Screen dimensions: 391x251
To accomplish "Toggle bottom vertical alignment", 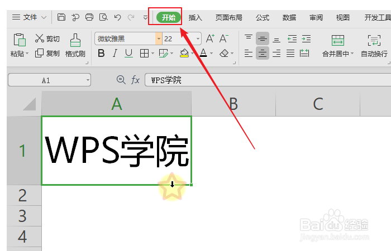I will click(276, 38).
